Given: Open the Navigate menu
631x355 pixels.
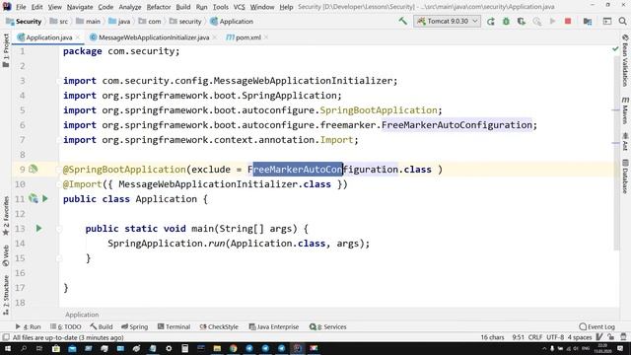Looking at the screenshot, I should pos(80,7).
